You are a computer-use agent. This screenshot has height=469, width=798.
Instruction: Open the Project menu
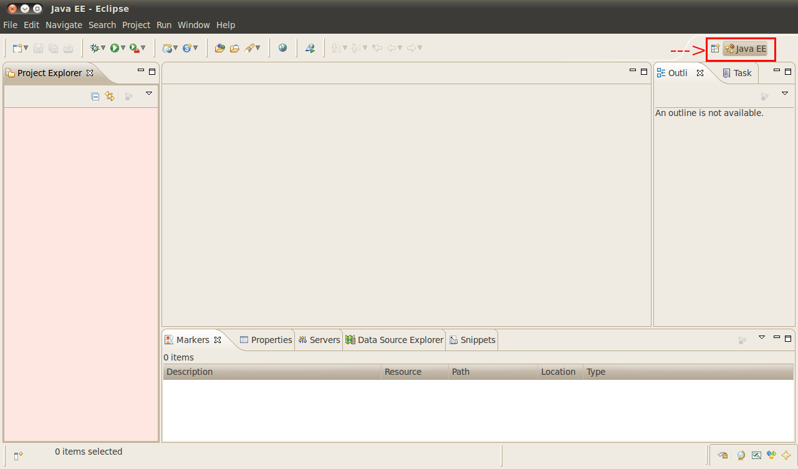click(x=136, y=25)
